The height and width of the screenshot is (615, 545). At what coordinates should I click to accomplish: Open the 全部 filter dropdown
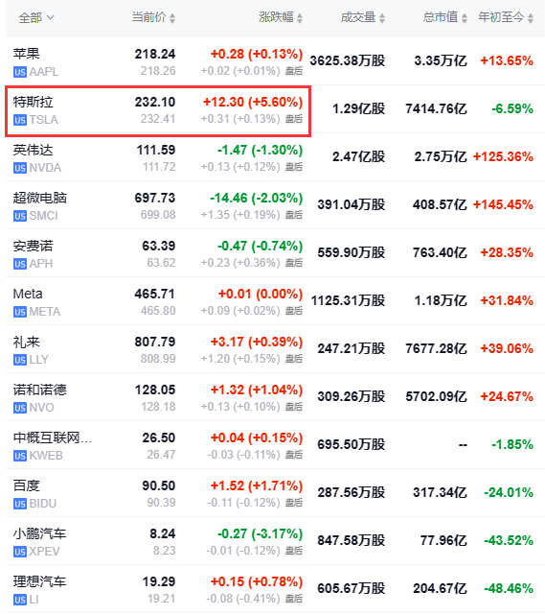tap(36, 18)
